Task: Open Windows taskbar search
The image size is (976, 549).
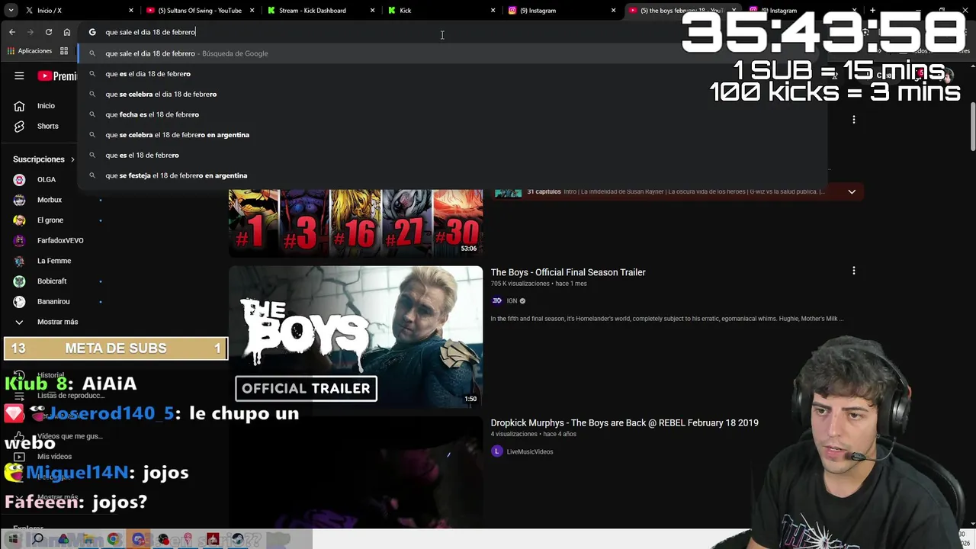Action: click(38, 539)
